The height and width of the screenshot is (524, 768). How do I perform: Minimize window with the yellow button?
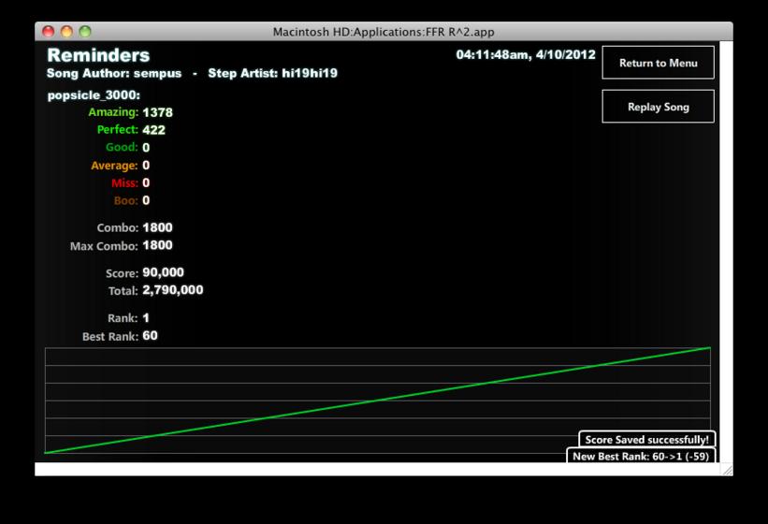(x=66, y=32)
